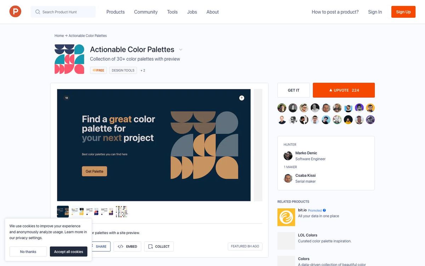Open grayscale sunglasses upvoter avatar
Screen dimensions: 425x266
[x=293, y=120]
